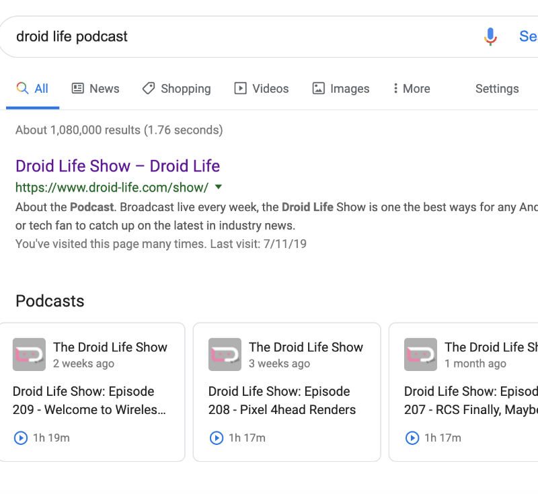Open Episode 208 - Pixel 4head Renders title
Image resolution: width=538 pixels, height=494 pixels.
[x=282, y=401]
